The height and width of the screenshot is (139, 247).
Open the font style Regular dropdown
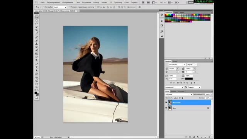[x=192, y=64]
